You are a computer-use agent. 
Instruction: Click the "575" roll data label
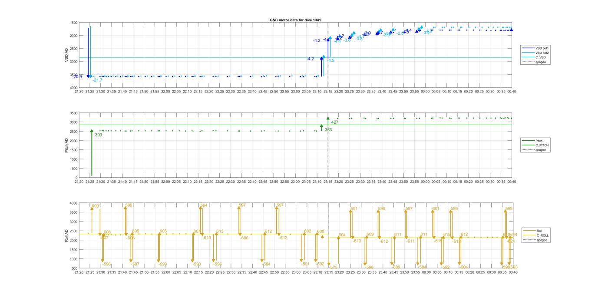click(x=334, y=267)
